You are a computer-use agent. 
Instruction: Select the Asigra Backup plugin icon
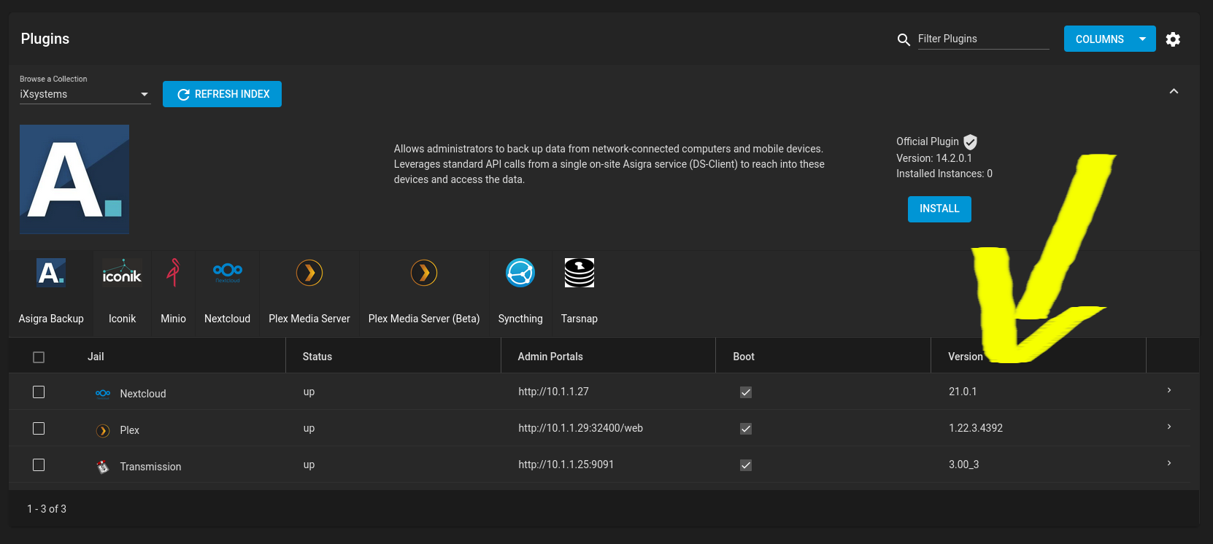coord(51,273)
